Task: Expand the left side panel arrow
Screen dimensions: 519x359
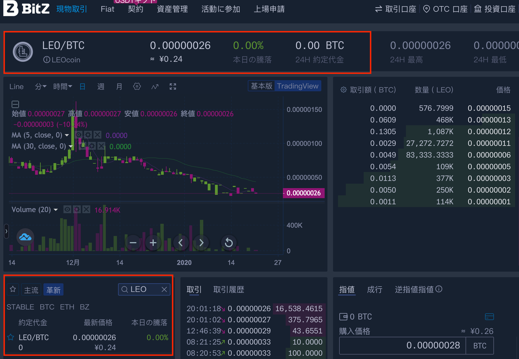Action: tap(6, 231)
